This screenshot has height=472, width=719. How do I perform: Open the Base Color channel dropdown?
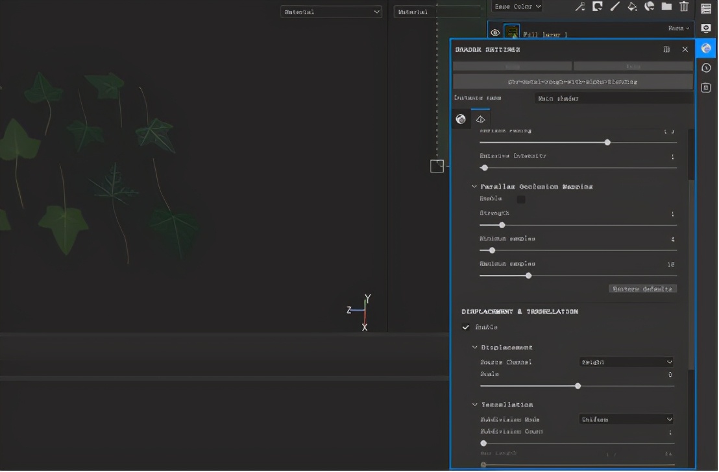tap(517, 6)
